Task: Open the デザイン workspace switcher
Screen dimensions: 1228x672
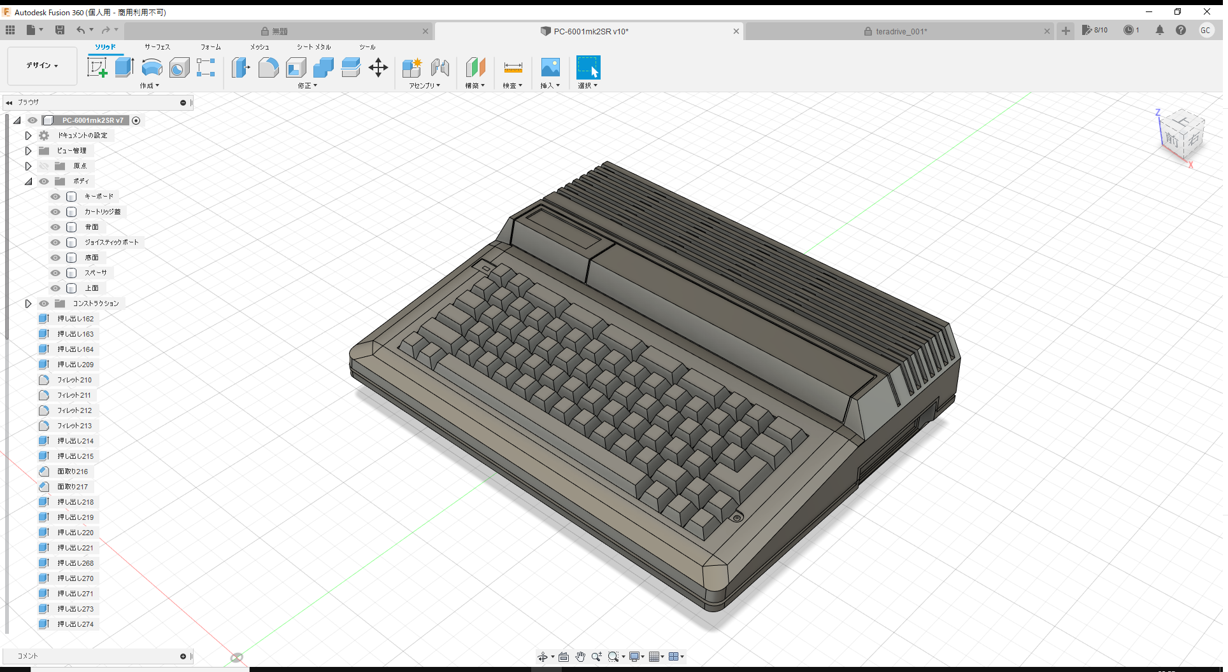Action: (x=41, y=66)
